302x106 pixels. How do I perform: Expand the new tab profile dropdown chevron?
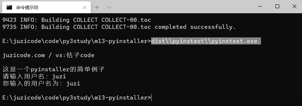click(x=109, y=7)
